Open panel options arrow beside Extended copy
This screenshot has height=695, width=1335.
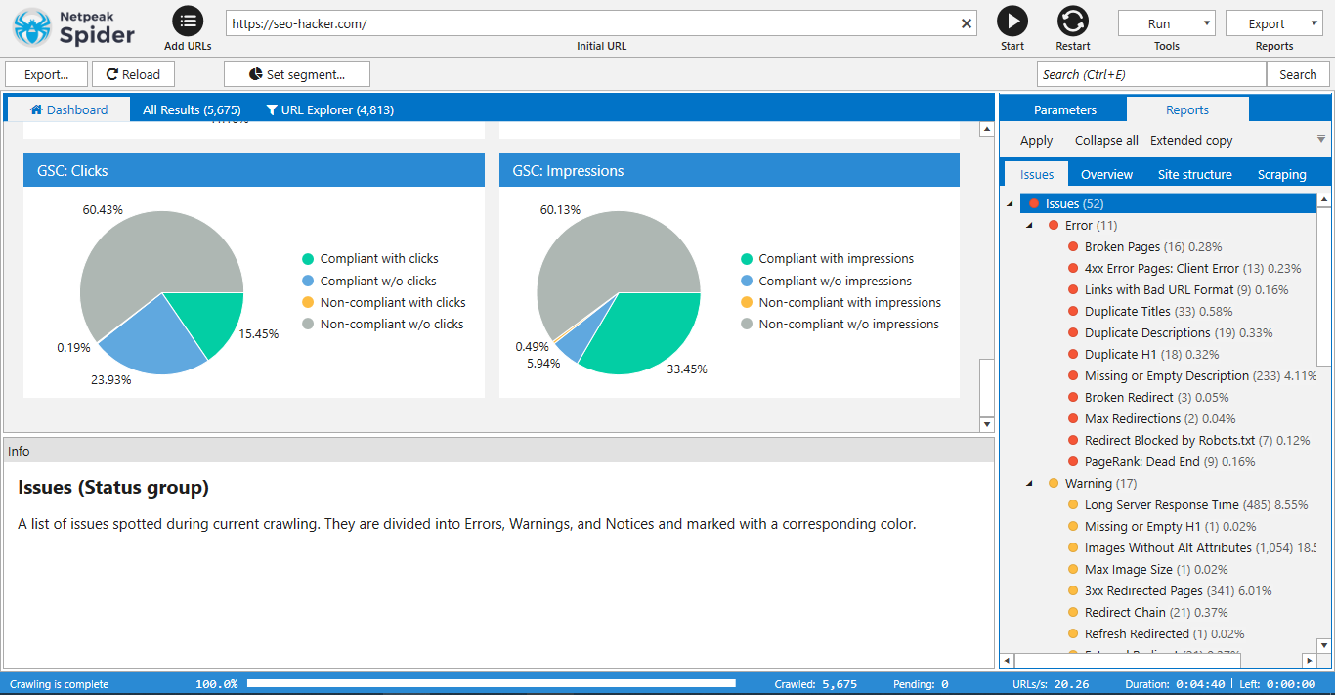[1320, 140]
